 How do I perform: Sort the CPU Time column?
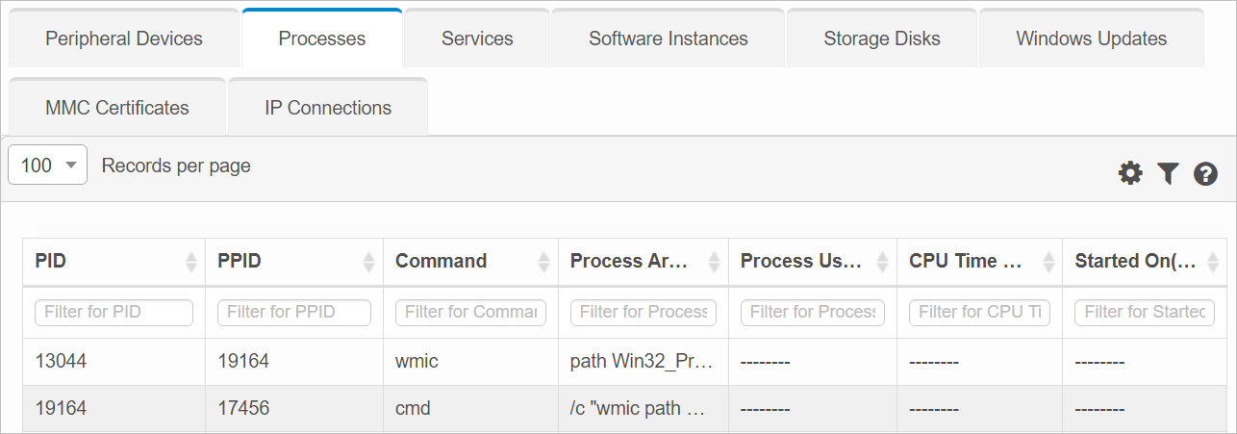click(x=1048, y=262)
